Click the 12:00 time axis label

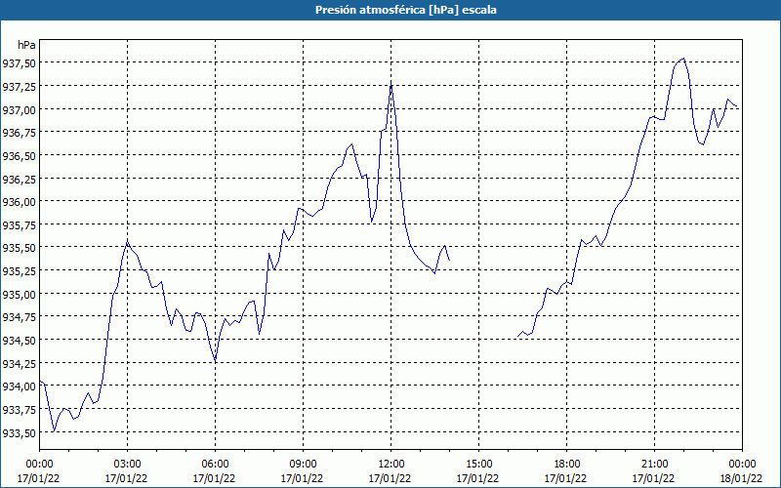pos(390,471)
